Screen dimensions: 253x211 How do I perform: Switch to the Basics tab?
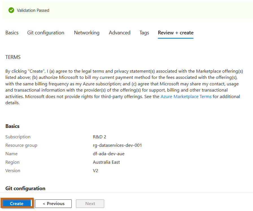pyautogui.click(x=12, y=33)
